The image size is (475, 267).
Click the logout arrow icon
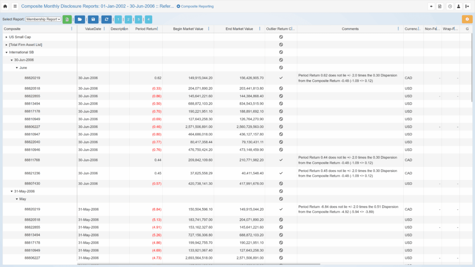point(467,6)
